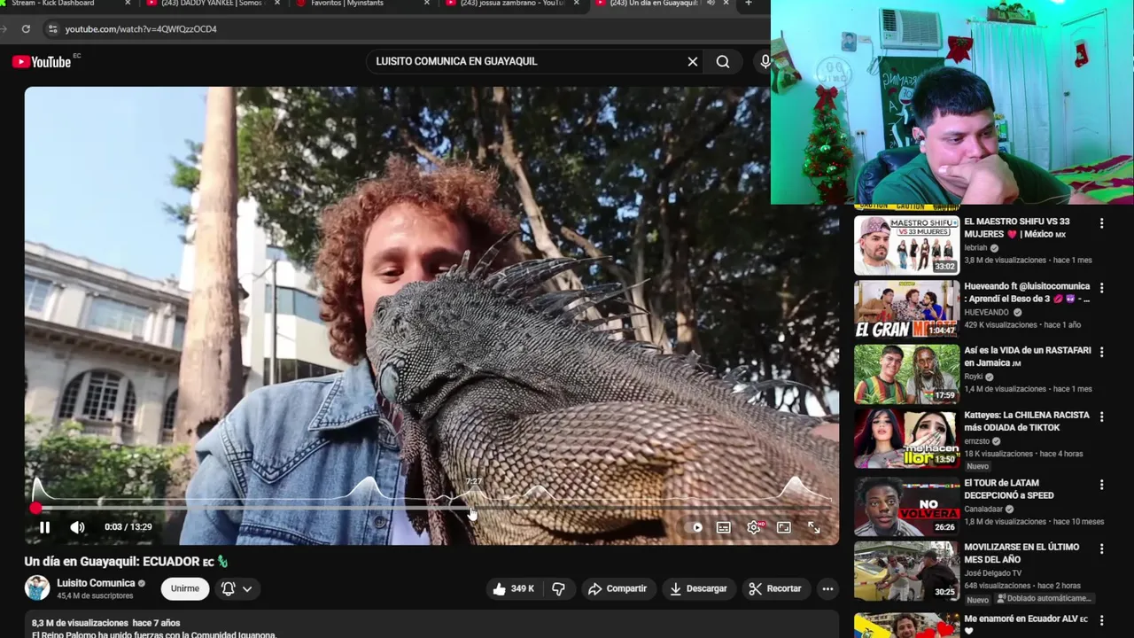
Task: Open the Recortar clip tool
Action: click(775, 588)
